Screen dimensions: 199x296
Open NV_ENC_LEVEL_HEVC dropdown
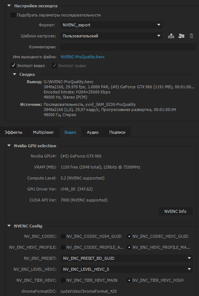click(x=127, y=269)
